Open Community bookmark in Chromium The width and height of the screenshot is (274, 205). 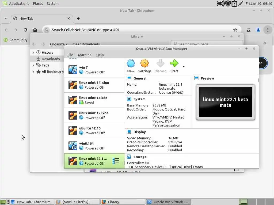(x=16, y=40)
